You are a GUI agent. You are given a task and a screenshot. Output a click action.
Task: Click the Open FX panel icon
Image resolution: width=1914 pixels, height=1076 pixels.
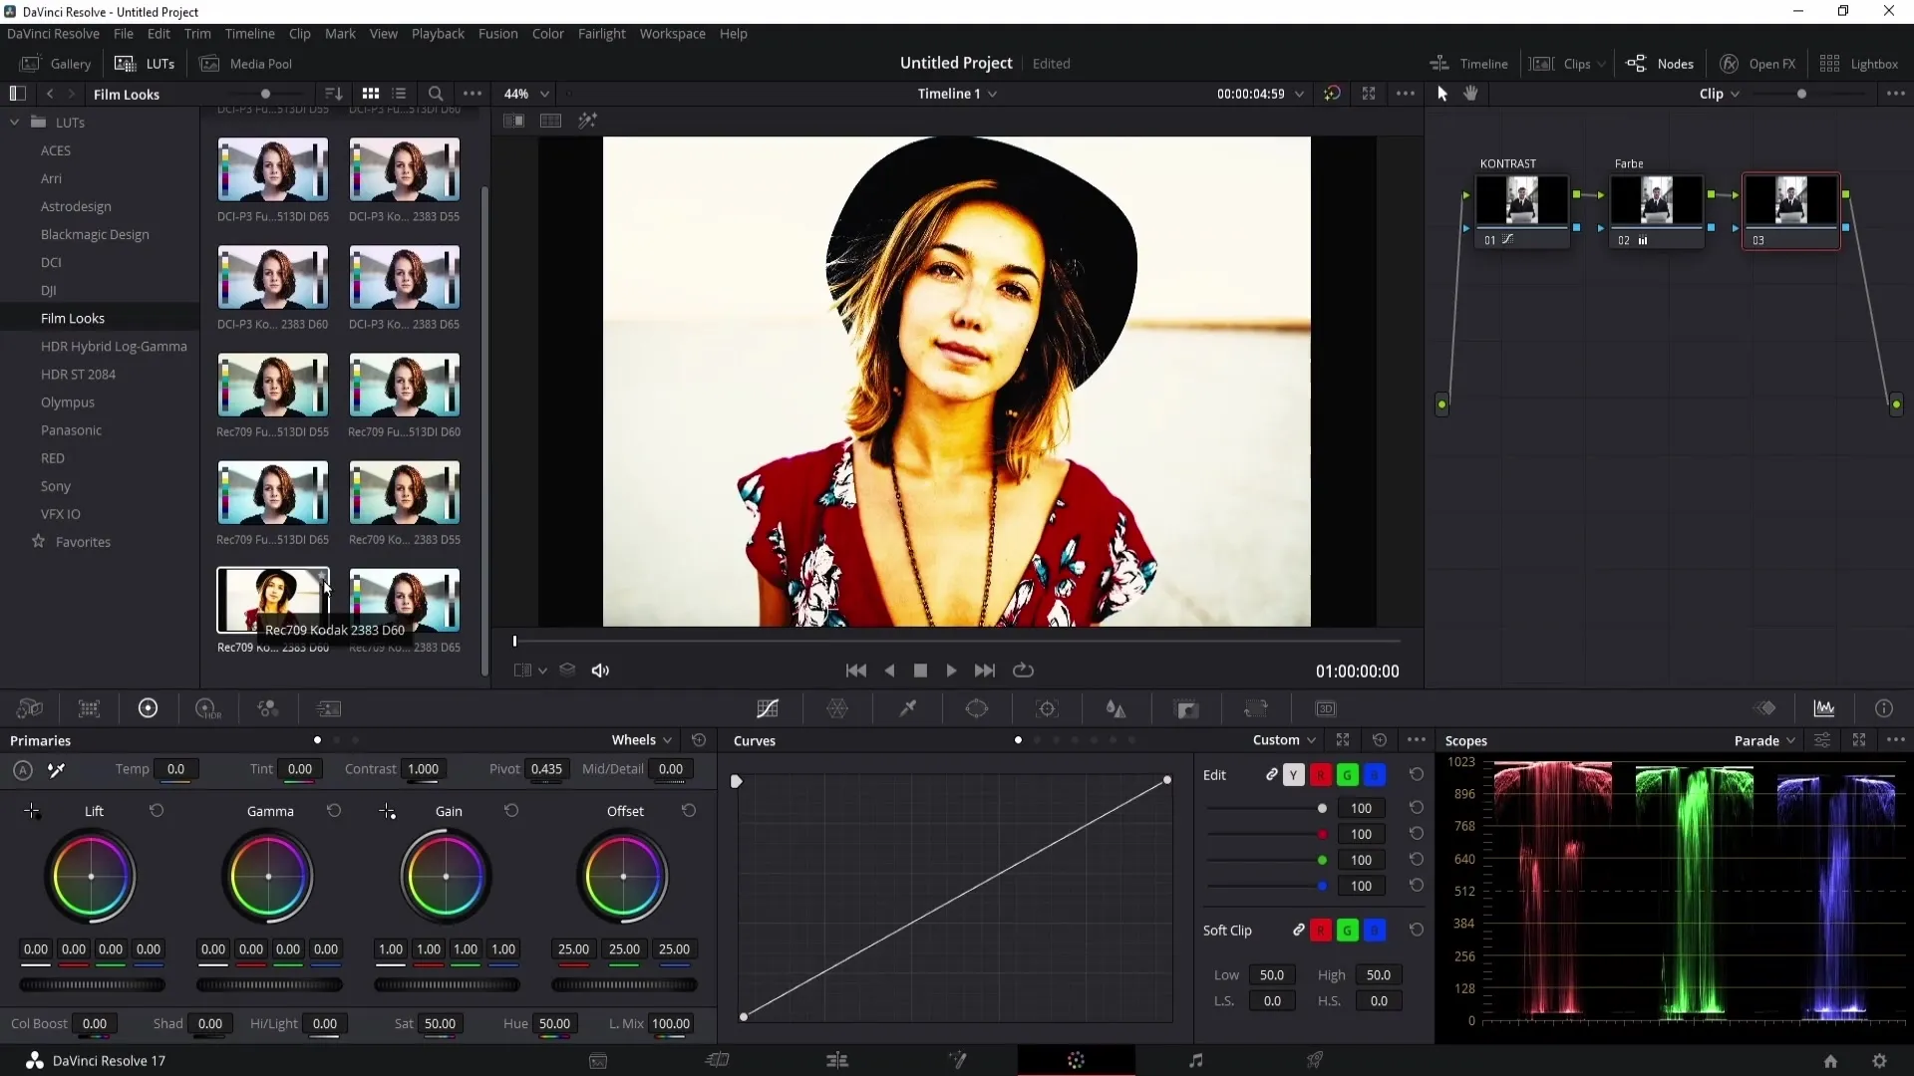[1726, 63]
